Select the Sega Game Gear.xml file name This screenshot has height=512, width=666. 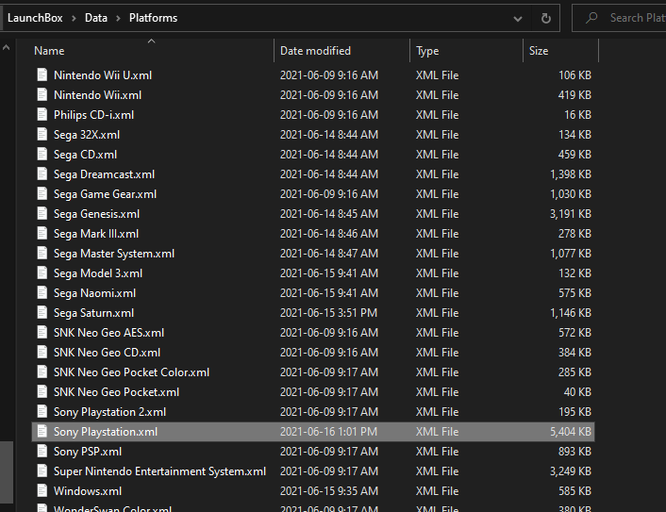(x=105, y=194)
